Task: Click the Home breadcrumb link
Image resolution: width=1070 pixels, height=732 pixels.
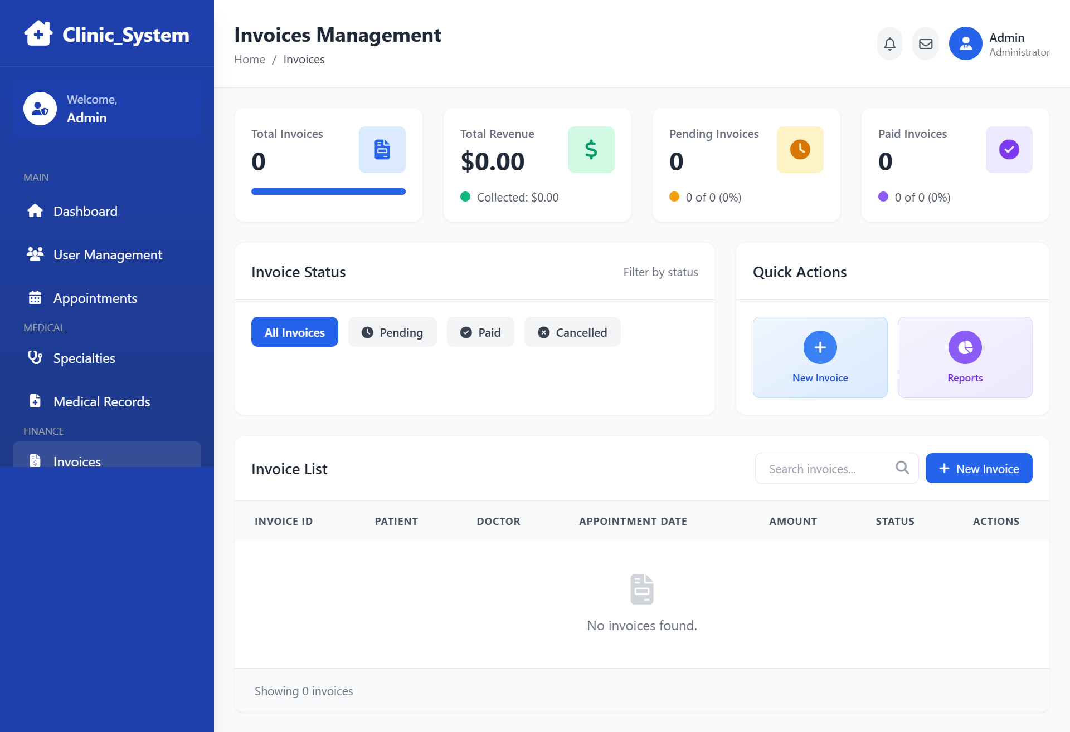Action: [x=249, y=60]
